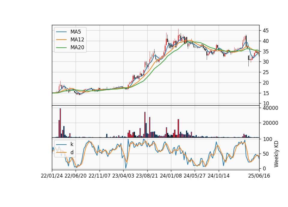Click the MA12 legend label
288x207 pixels.
coord(77,40)
